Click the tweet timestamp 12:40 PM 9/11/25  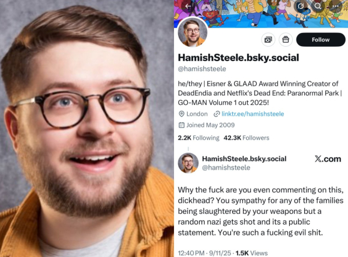tap(205, 253)
